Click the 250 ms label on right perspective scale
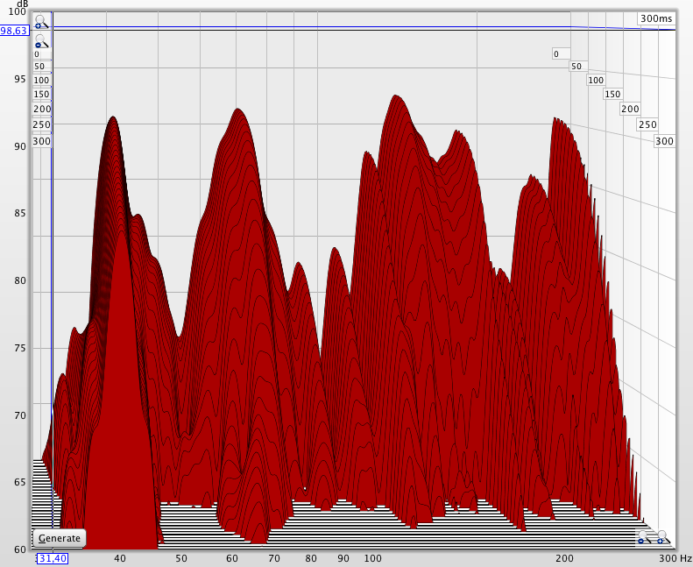This screenshot has width=693, height=567. point(647,124)
